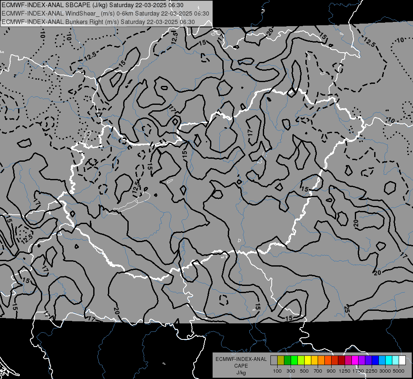Click the 1750 legend value label
413x379 pixels.
point(358,371)
